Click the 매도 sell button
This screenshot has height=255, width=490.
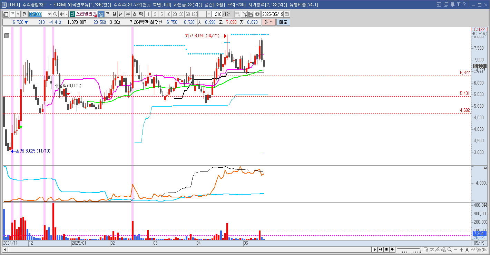[283, 22]
